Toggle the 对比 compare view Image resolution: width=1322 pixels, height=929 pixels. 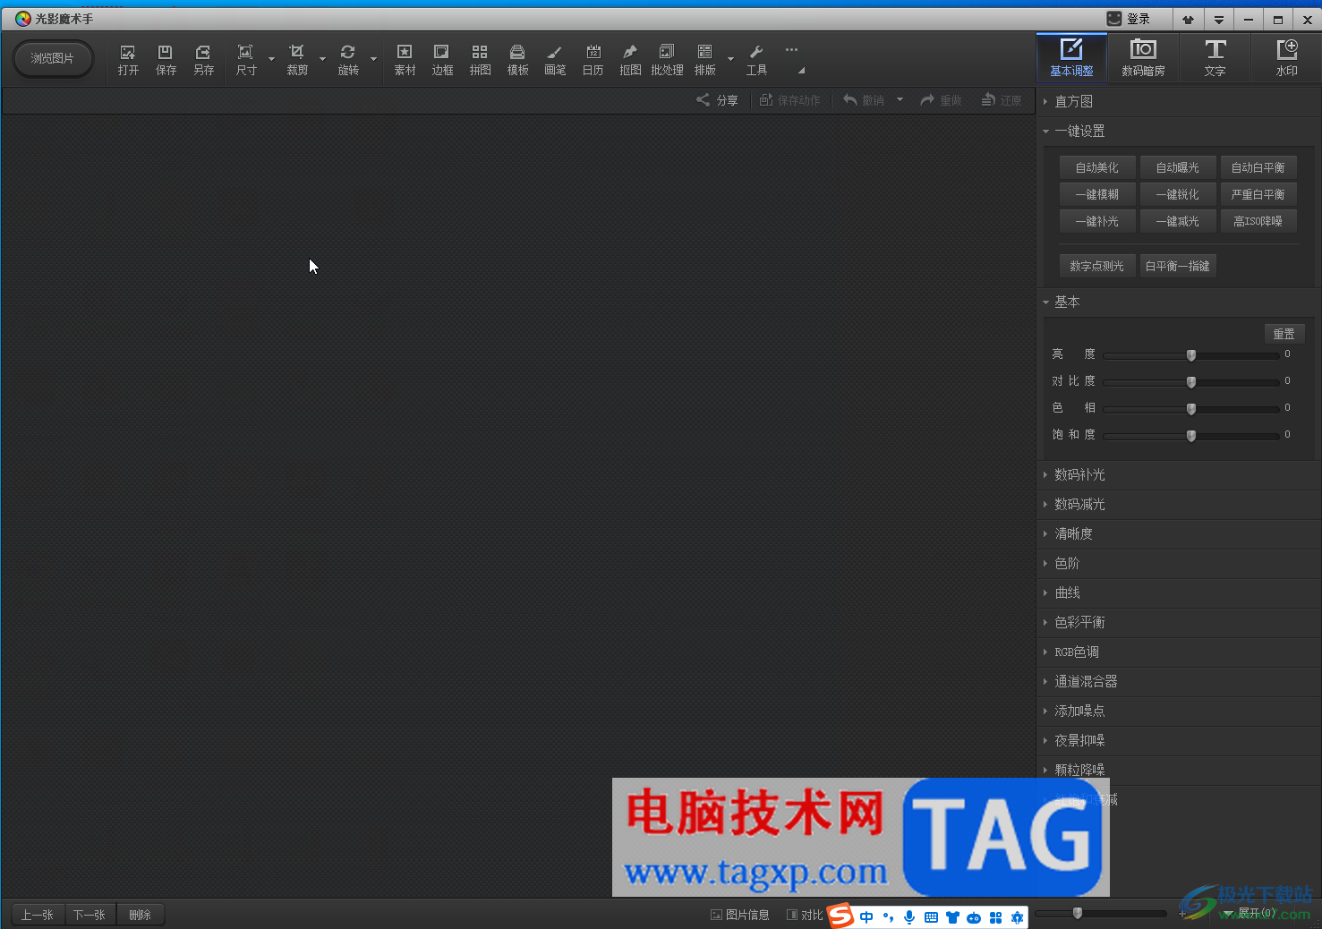pos(805,915)
